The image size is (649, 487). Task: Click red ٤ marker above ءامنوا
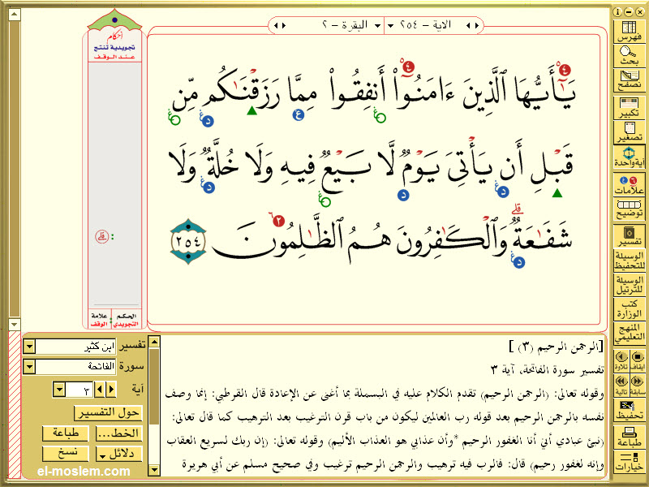(408, 67)
